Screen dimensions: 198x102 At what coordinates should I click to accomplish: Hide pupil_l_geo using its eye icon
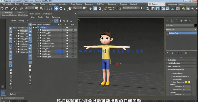[39, 51]
